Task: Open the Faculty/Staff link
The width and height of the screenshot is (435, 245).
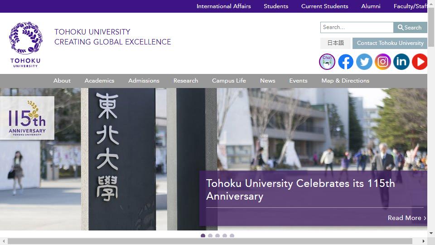Action: (411, 6)
